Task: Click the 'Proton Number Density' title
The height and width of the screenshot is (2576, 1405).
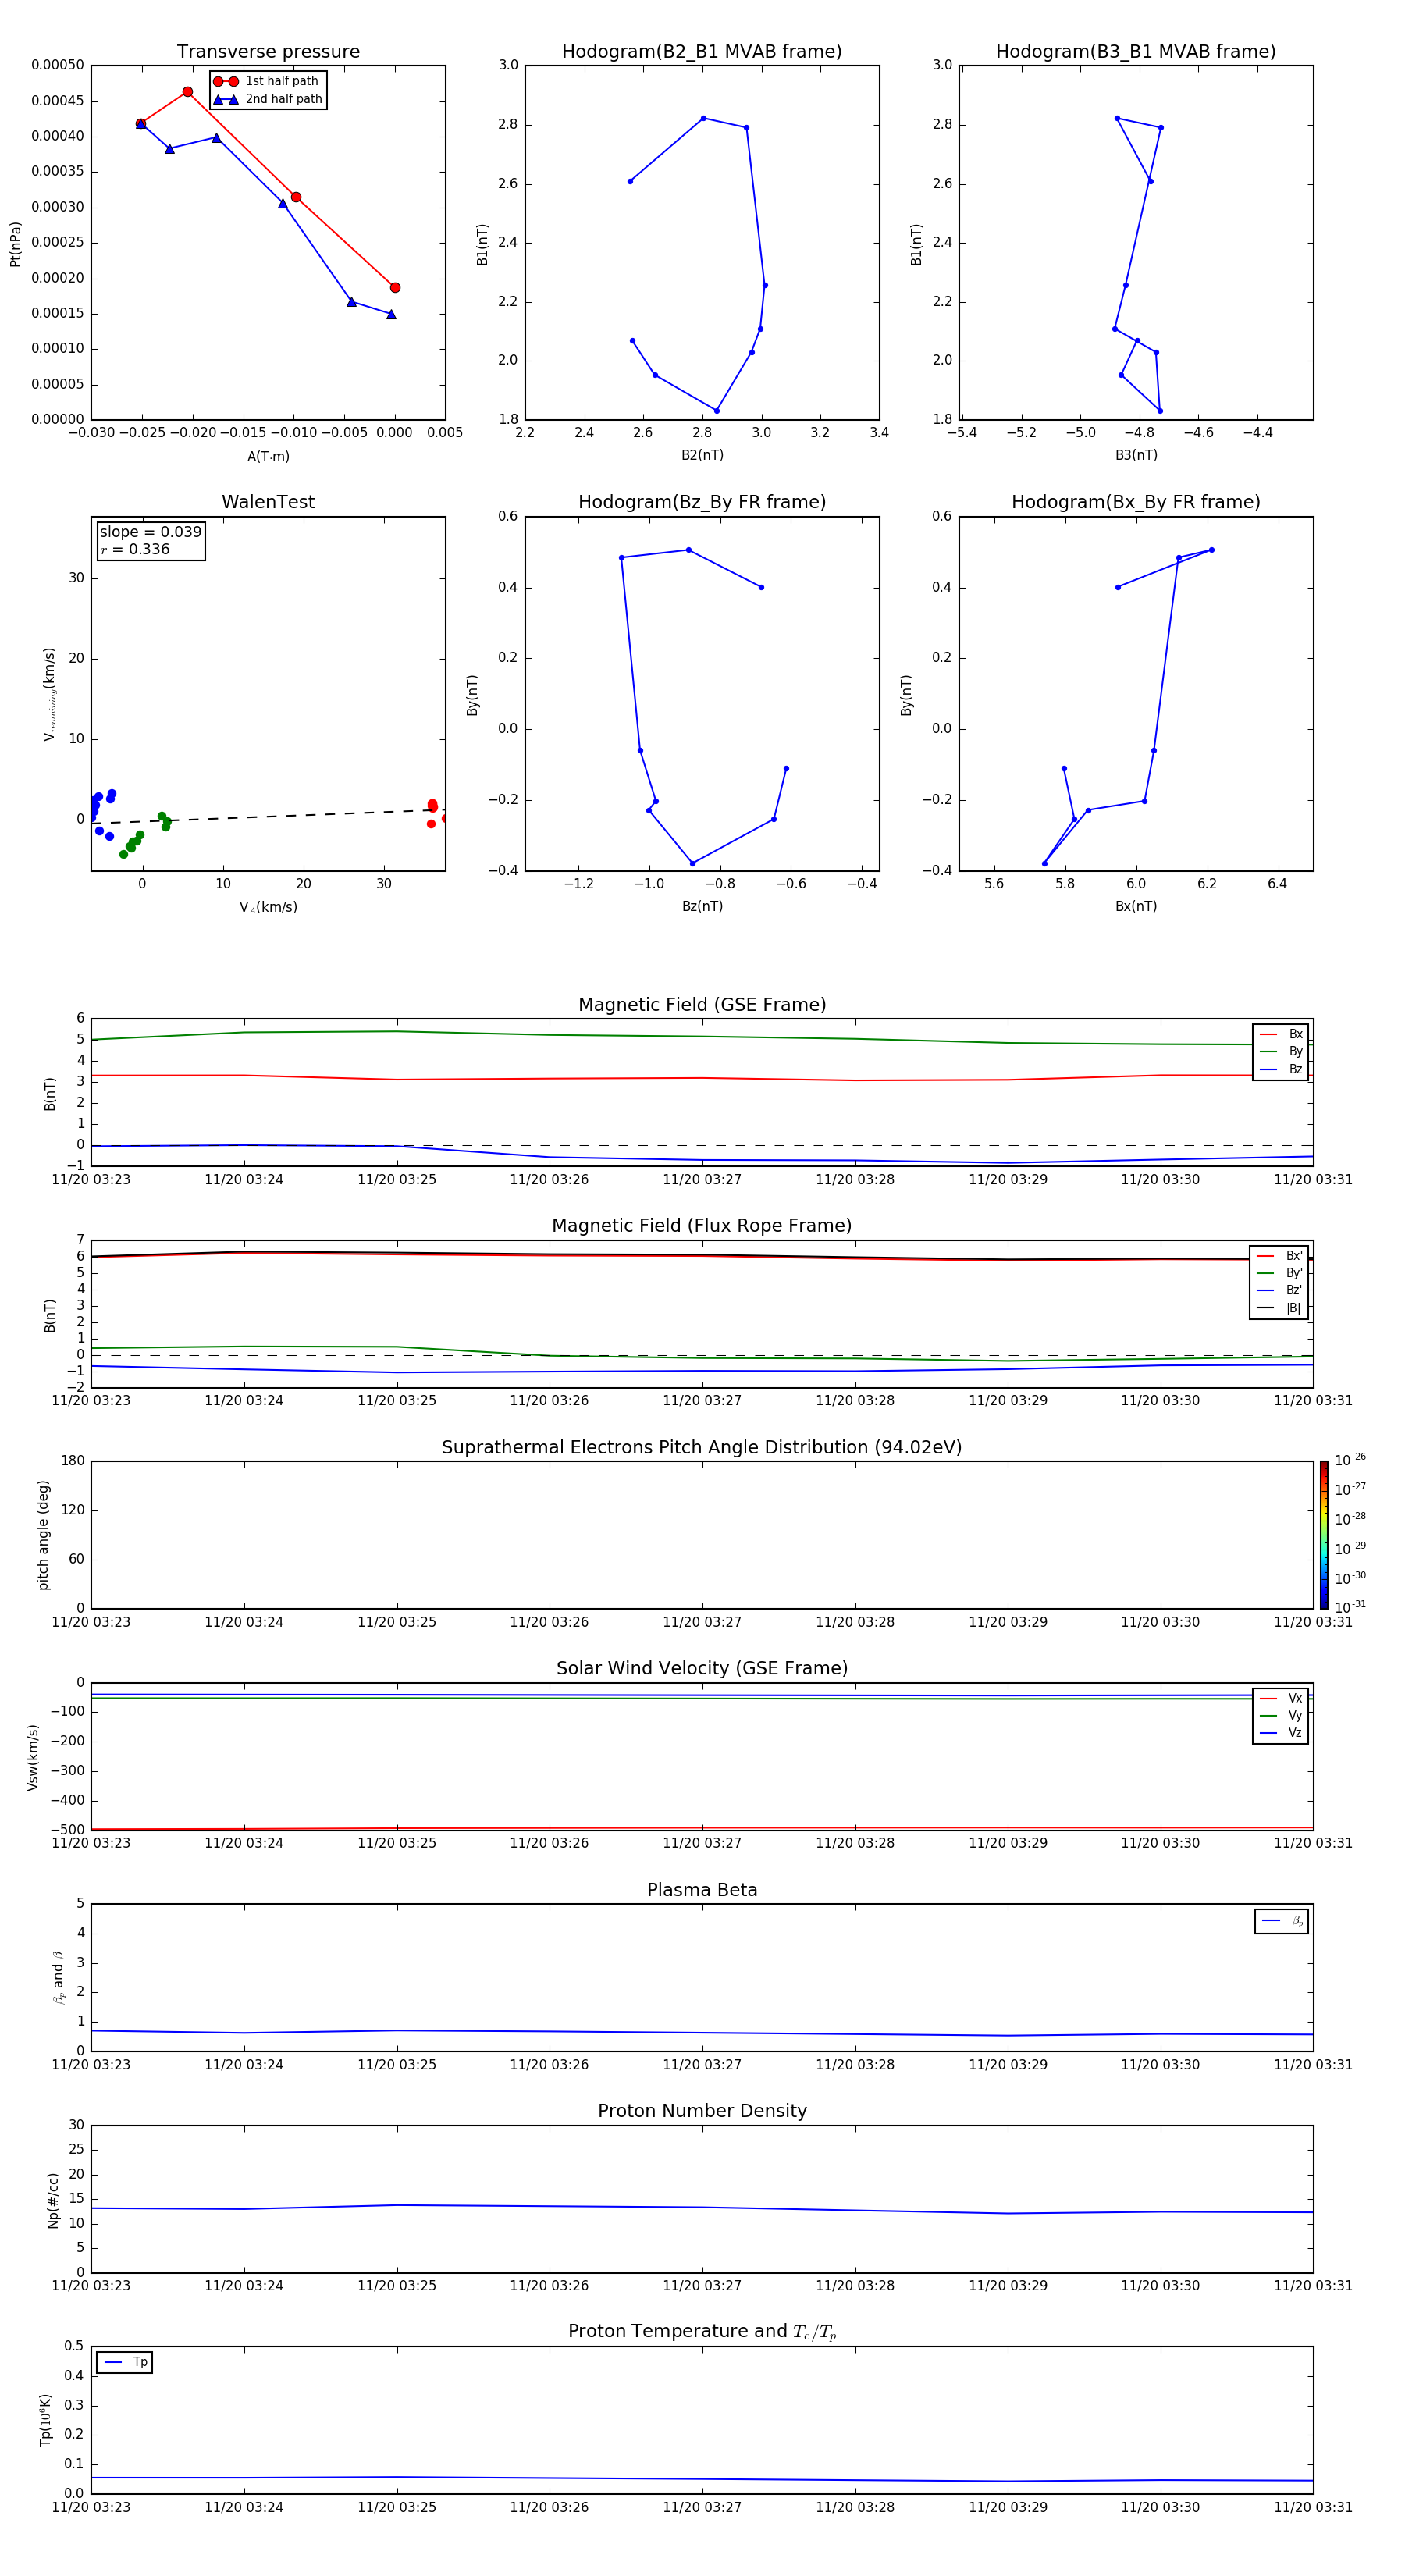Action: coord(702,2111)
